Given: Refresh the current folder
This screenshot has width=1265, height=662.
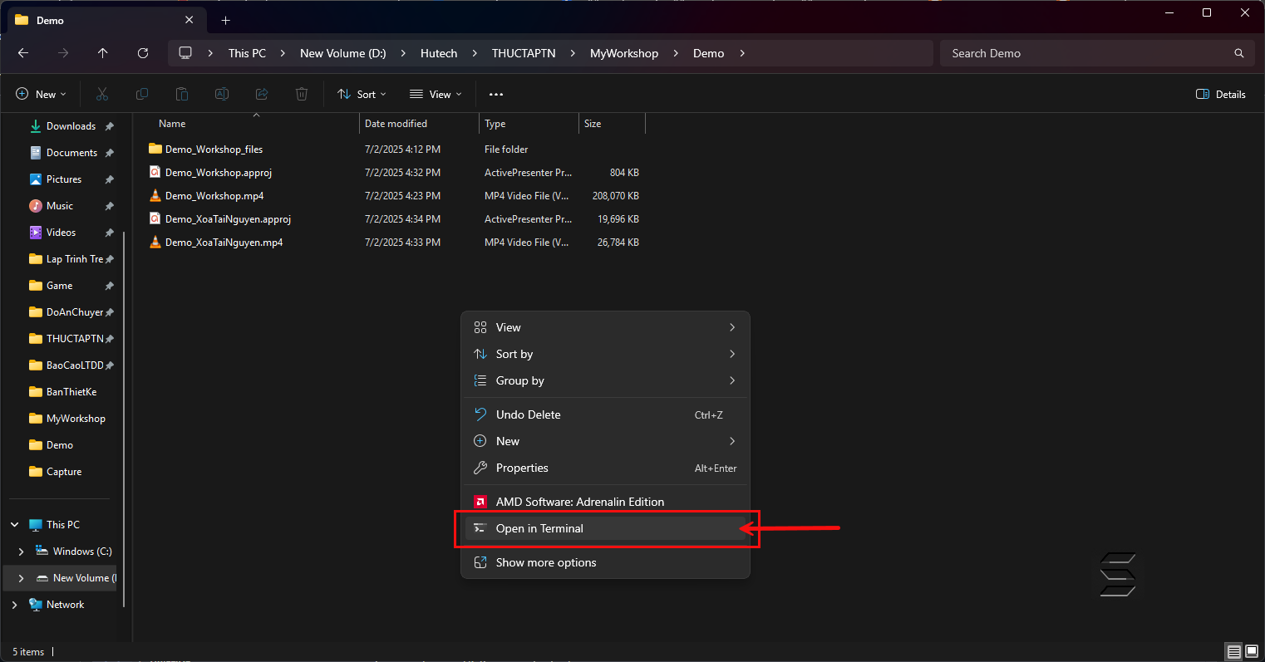Looking at the screenshot, I should (143, 53).
